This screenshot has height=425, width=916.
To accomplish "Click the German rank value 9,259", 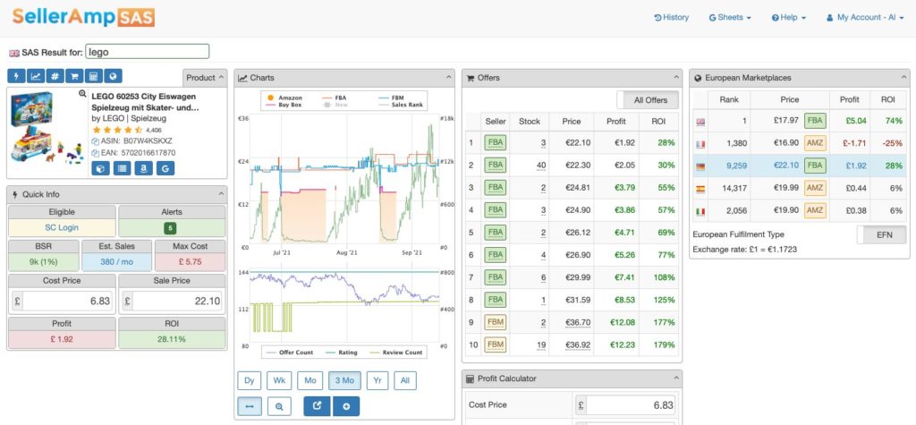I will click(x=737, y=166).
